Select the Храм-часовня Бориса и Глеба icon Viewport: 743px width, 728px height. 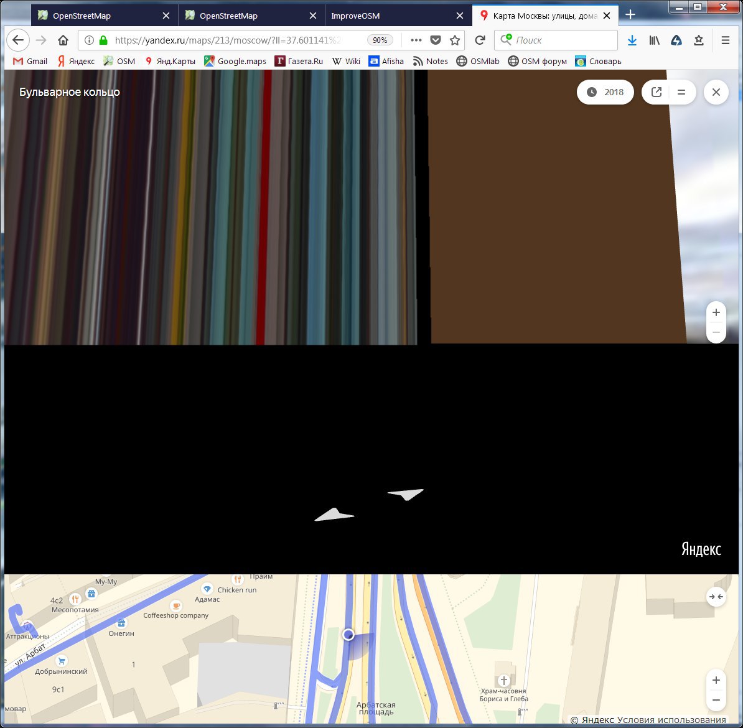click(x=503, y=681)
